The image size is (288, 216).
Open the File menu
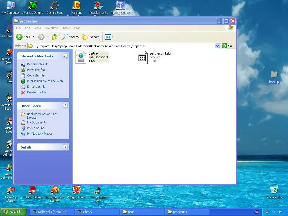(18, 28)
